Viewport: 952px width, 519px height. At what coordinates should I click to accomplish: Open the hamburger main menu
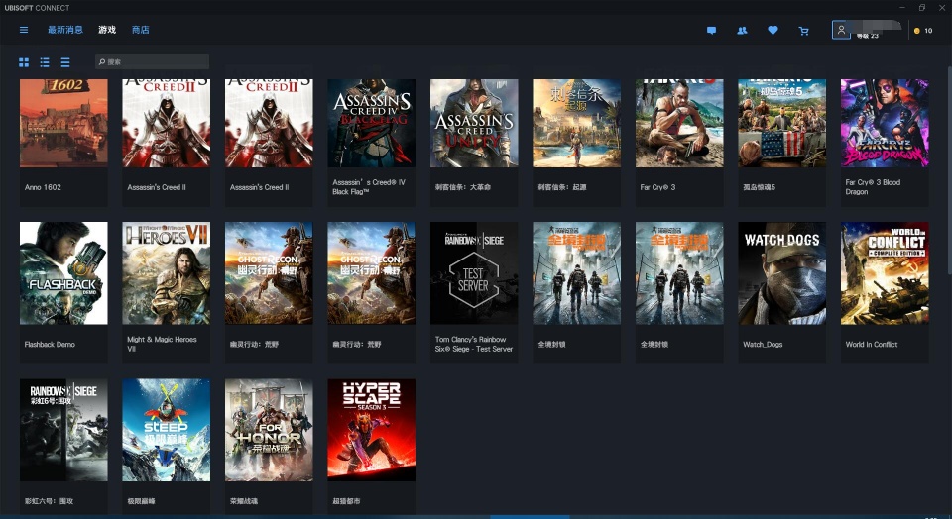[x=24, y=30]
